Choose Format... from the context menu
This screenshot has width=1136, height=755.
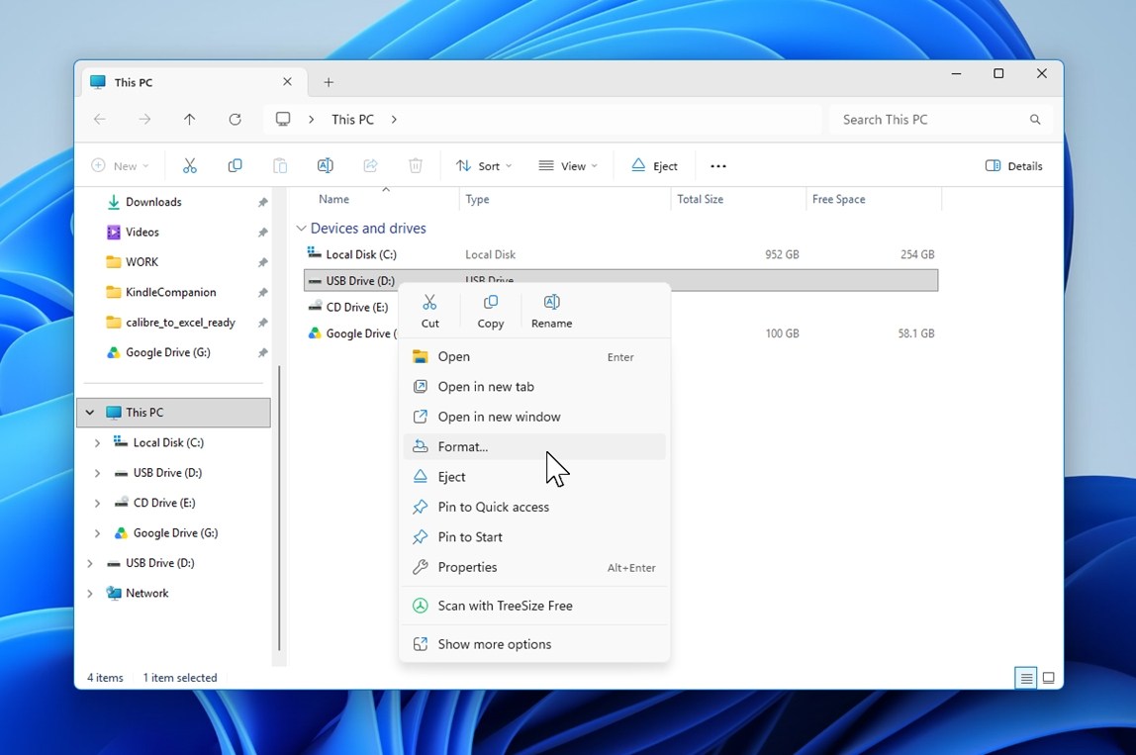point(534,447)
